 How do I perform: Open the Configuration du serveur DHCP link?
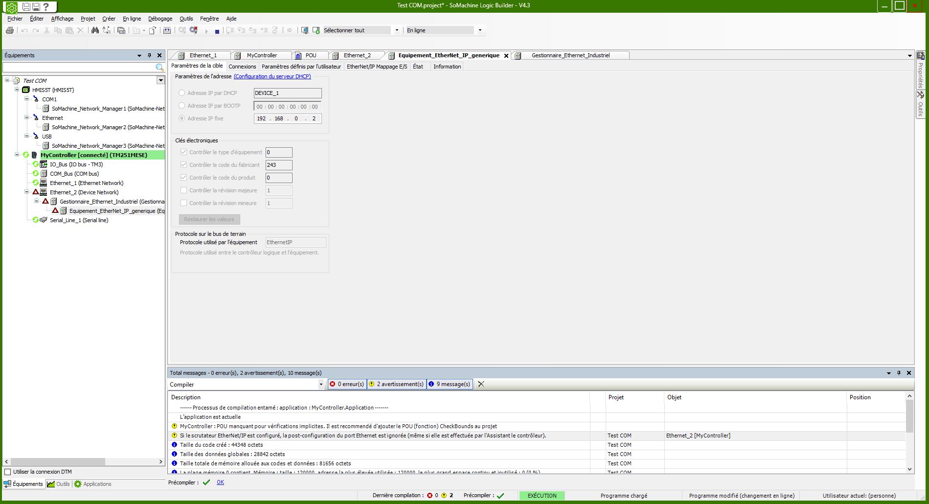(272, 76)
